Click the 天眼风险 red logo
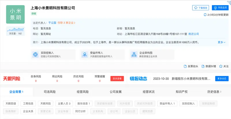Viewport: 231px width, 119px height. click(12, 79)
